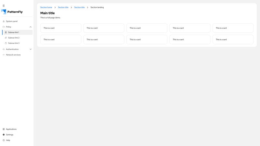Select Subnav link 1 label
Viewport: 260px width, 146px height.
point(14,32)
